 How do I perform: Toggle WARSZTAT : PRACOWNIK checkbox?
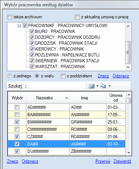(x=32, y=67)
